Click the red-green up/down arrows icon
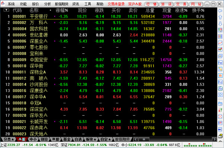The width and height of the screenshot is (224, 148). coord(220,110)
